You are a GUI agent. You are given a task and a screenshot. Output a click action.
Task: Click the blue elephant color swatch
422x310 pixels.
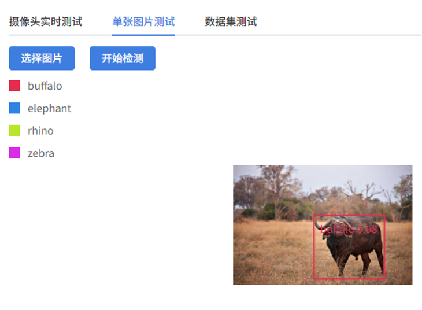[x=14, y=108]
